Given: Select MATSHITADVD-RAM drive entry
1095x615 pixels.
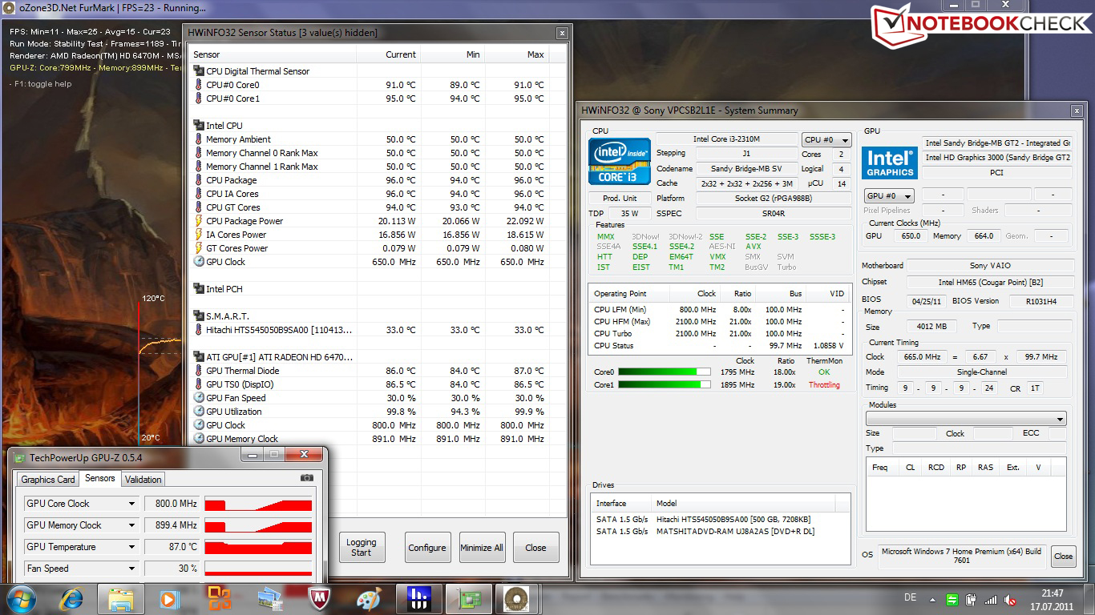Looking at the screenshot, I should pyautogui.click(x=719, y=532).
